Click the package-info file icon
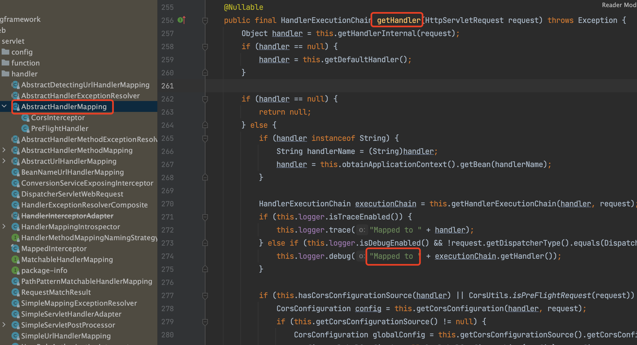The height and width of the screenshot is (345, 637). coord(15,270)
